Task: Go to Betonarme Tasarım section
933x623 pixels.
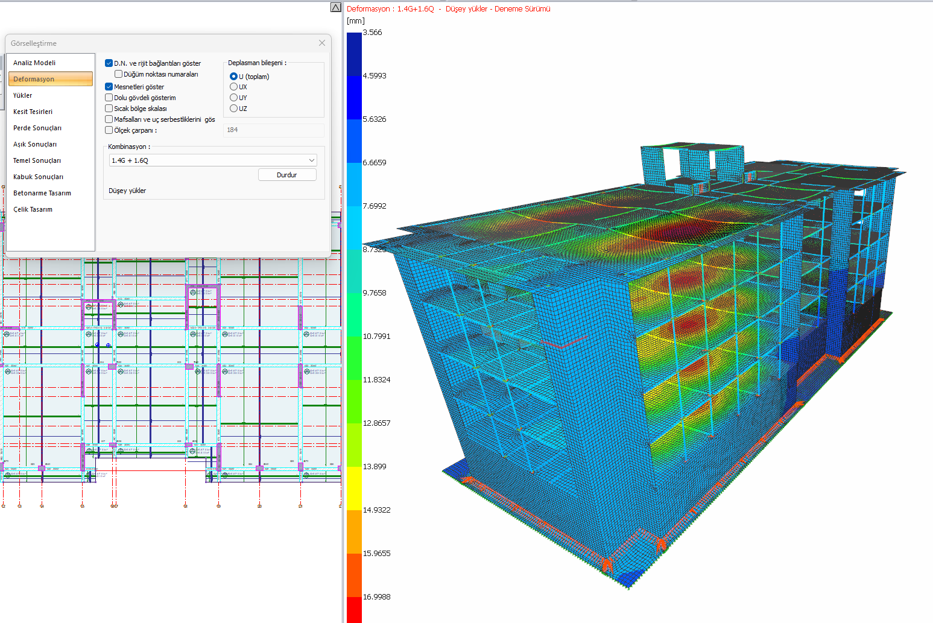Action: click(x=42, y=193)
